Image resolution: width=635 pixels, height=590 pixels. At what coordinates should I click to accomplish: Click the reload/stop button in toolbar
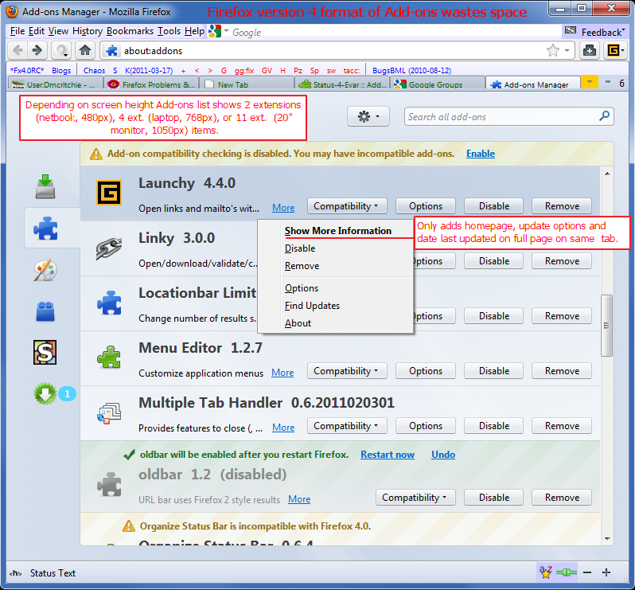coord(61,51)
